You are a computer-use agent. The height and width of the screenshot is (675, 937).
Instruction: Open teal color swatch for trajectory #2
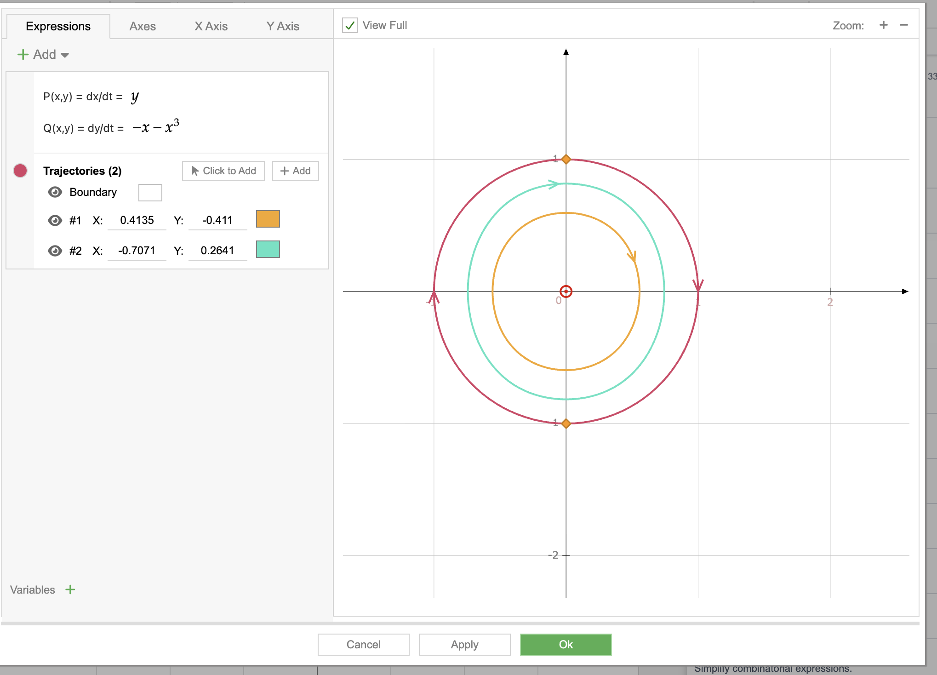(x=268, y=249)
